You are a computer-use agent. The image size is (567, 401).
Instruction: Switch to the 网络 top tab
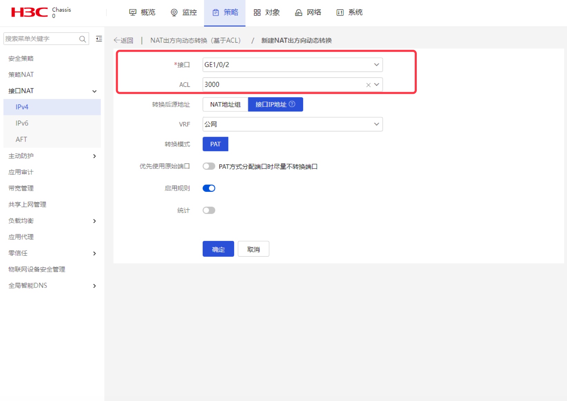pyautogui.click(x=308, y=13)
